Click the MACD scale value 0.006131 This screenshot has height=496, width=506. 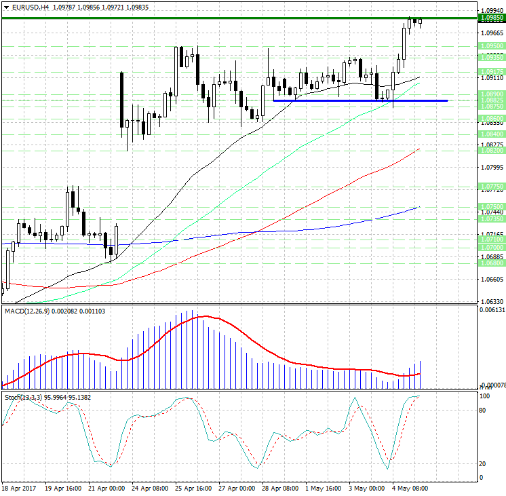click(492, 310)
